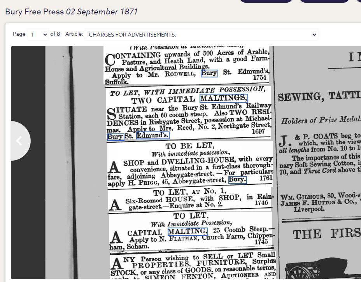Expand the Article selector dropdown
This screenshot has height=282, width=361.
[x=201, y=35]
